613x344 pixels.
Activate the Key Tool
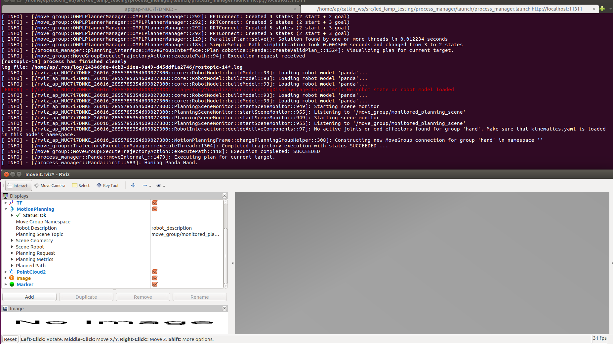(x=107, y=186)
